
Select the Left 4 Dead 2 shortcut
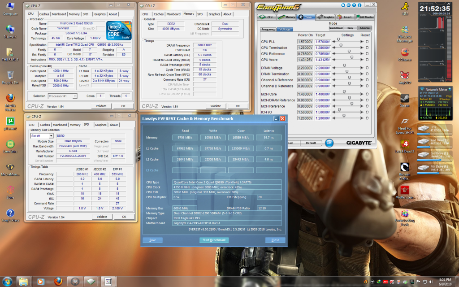[405, 146]
